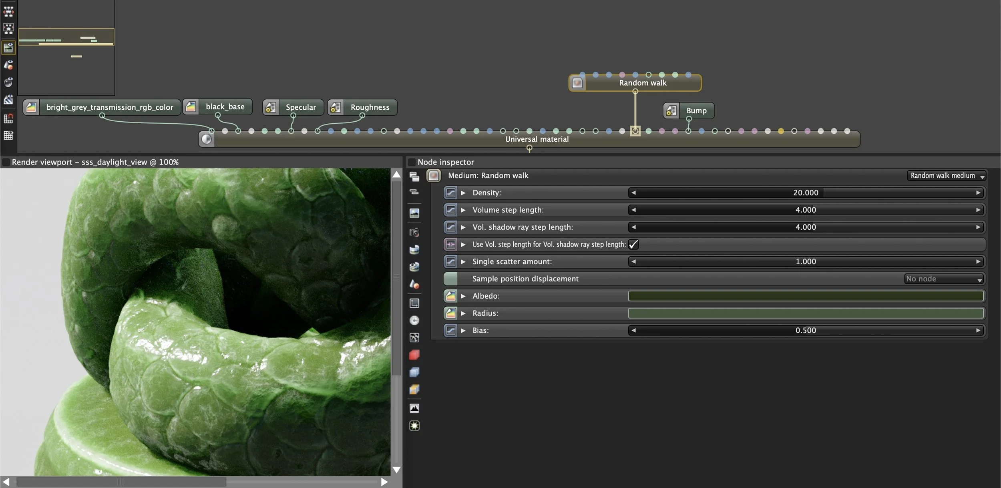Open the Random walk medium dropdown
1001x488 pixels.
coord(946,176)
